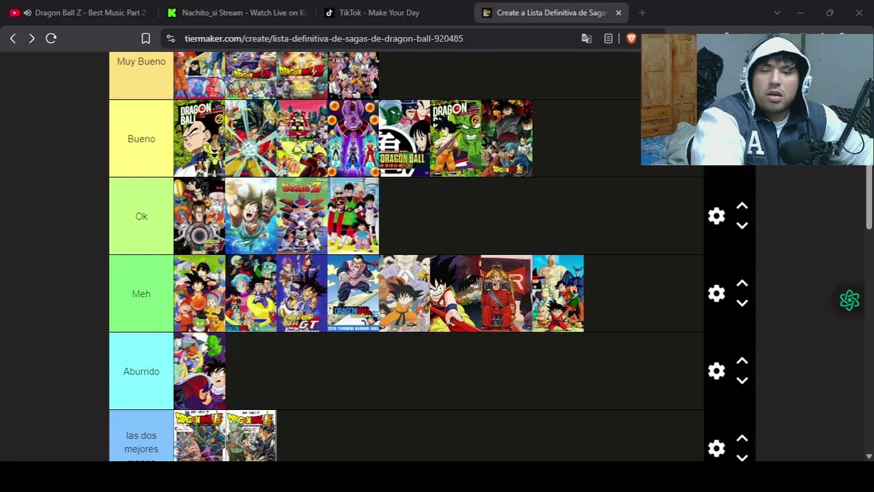This screenshot has width=874, height=492.
Task: Move the Aburrido tier row up
Action: coord(742,361)
